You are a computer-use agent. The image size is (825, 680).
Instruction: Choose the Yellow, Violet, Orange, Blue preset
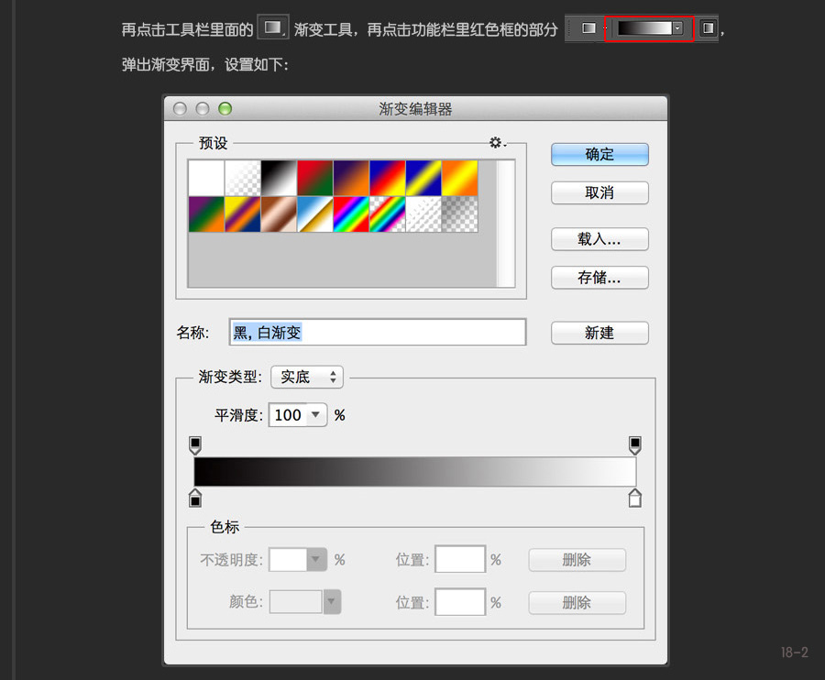243,214
